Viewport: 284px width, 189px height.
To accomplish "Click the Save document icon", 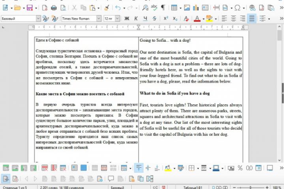I will 30,8.
